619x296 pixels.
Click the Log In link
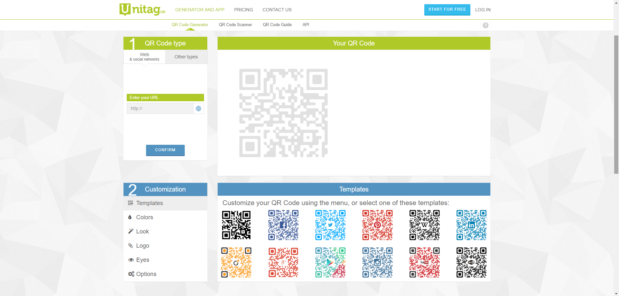[x=483, y=10]
